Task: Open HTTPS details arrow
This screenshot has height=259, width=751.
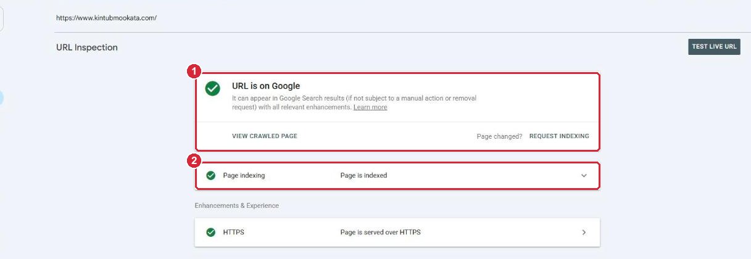Action: [x=584, y=232]
